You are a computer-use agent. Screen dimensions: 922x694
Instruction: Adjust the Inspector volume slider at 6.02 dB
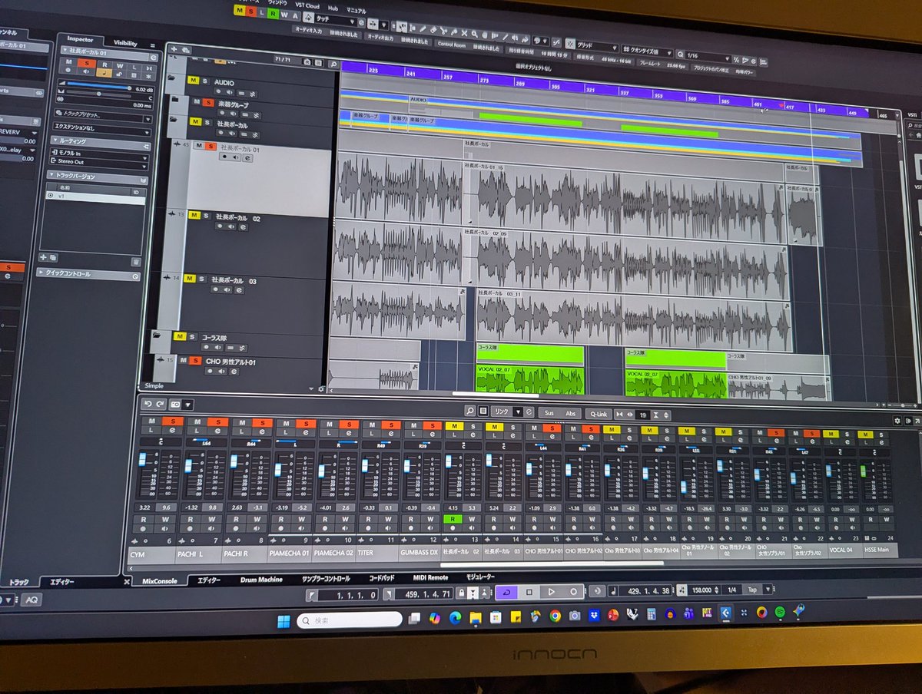point(97,87)
